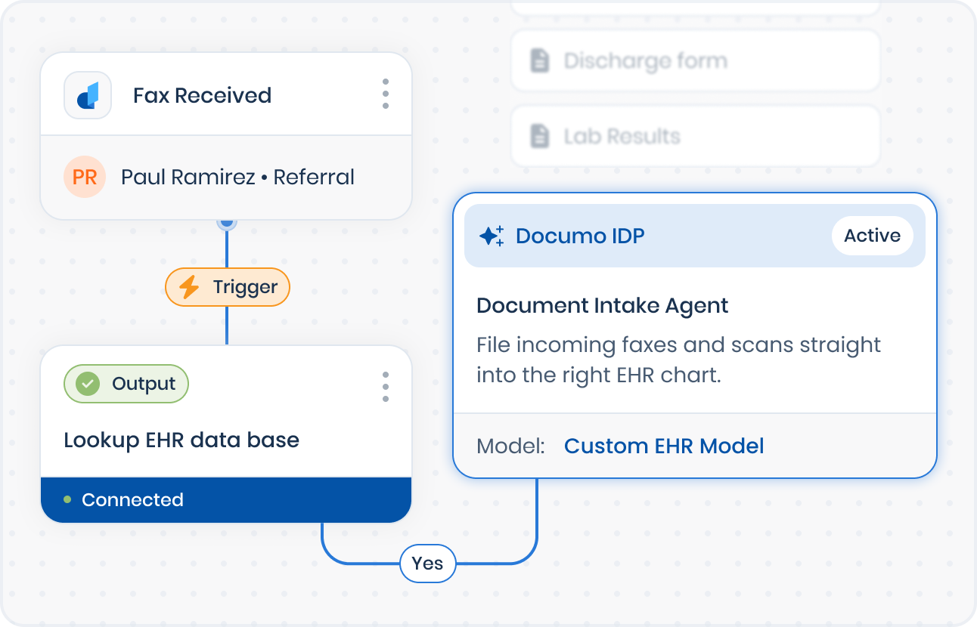
Task: Click the lightning bolt icon in Trigger badge
Action: [x=189, y=287]
